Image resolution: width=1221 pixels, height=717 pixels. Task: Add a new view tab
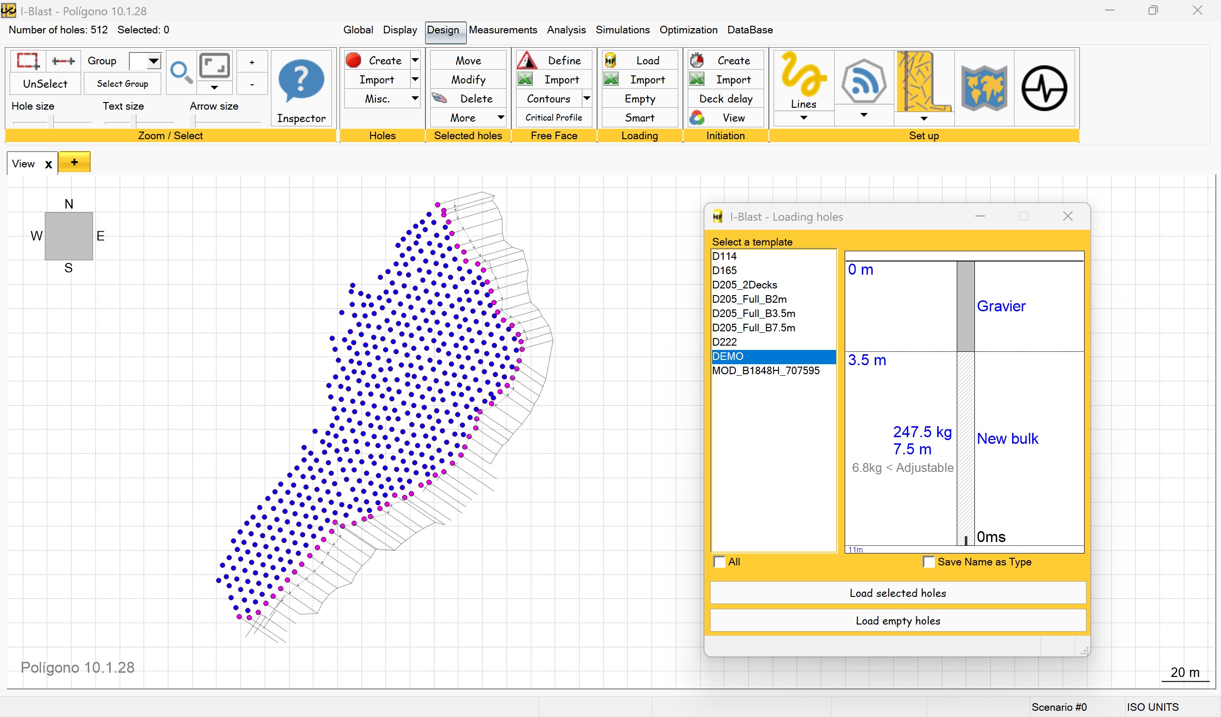point(74,162)
